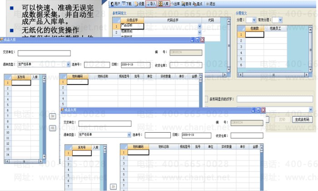Image resolution: width=318 pixels, height=191 pixels.
Task: Click the >> button in lower 成品入库 window
Action: click(x=114, y=186)
